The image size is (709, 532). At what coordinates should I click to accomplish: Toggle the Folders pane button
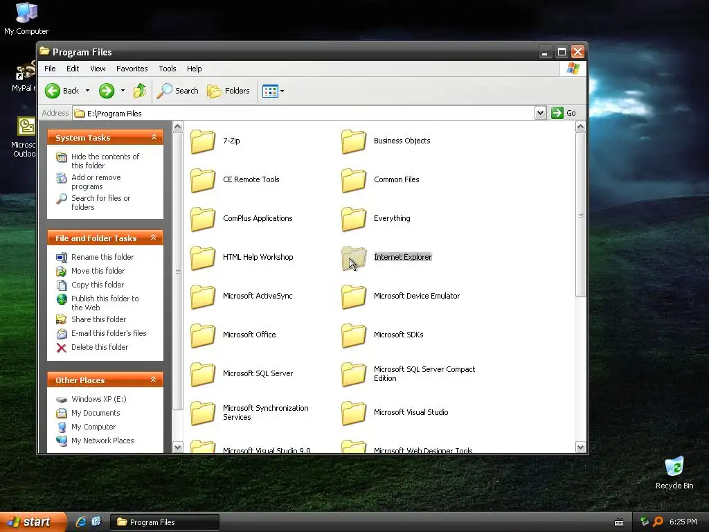coord(228,91)
